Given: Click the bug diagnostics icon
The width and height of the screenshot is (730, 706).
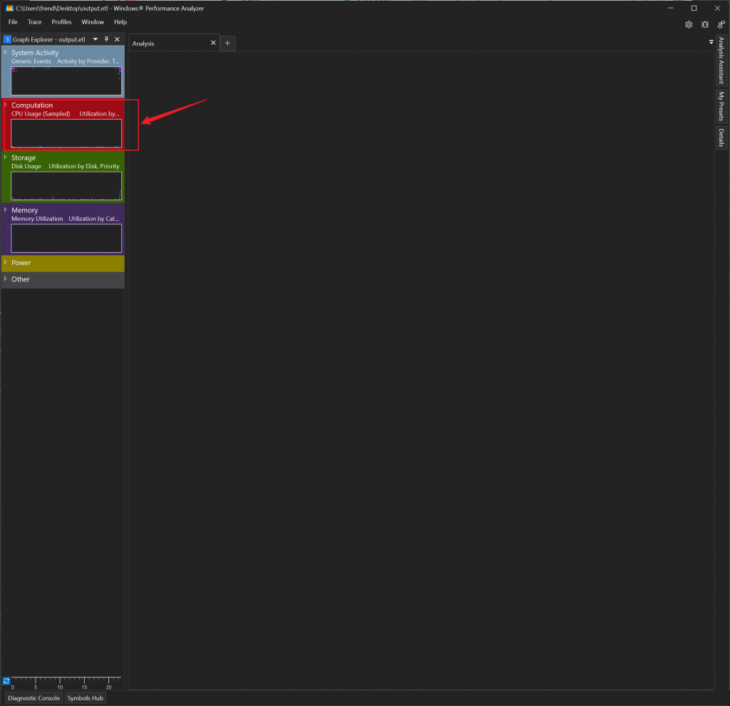Looking at the screenshot, I should [705, 24].
